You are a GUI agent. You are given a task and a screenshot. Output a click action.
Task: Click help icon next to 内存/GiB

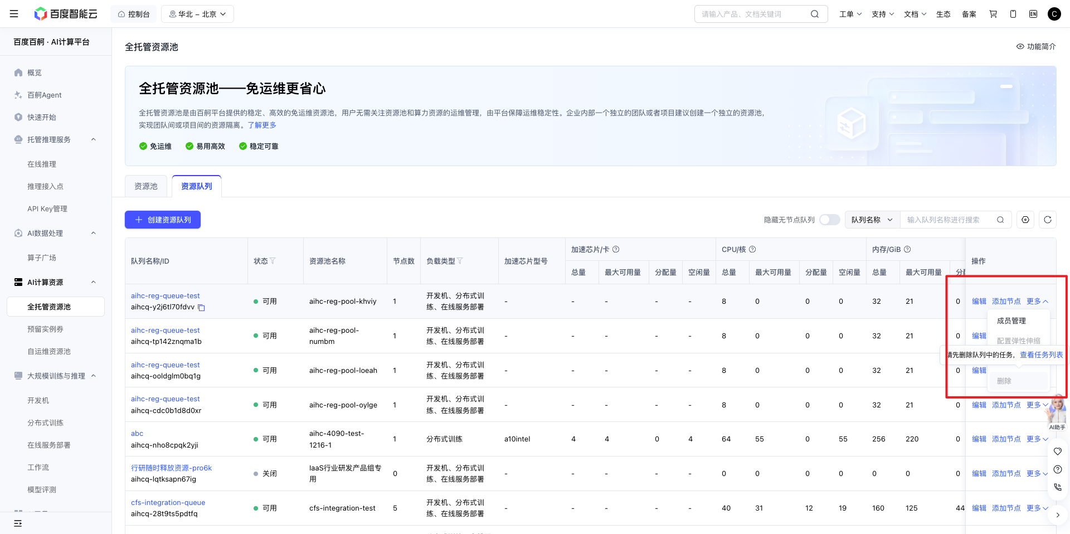click(907, 249)
